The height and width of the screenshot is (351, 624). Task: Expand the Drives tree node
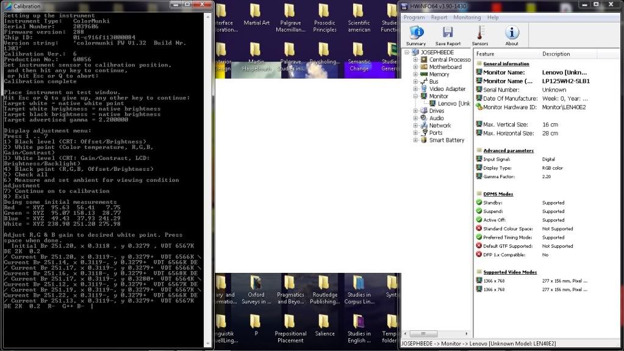click(x=415, y=111)
